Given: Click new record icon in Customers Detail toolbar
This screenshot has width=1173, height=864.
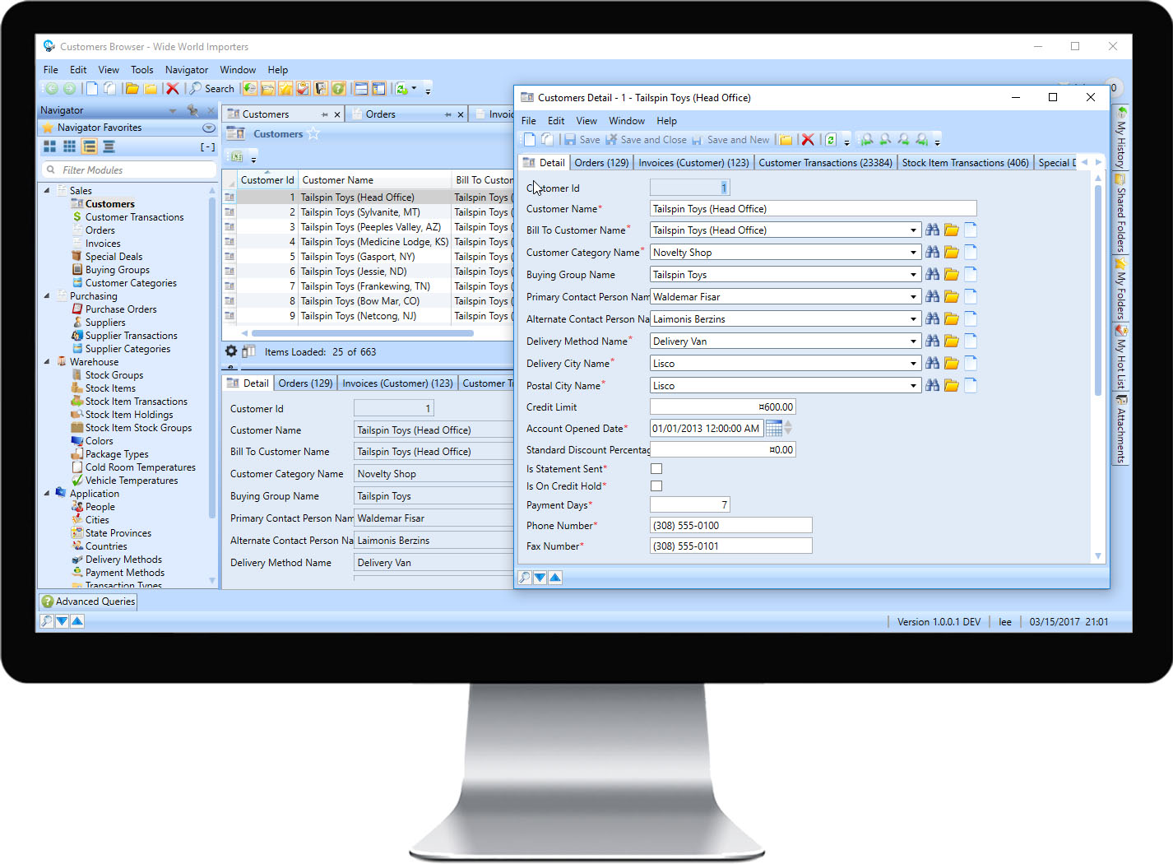Looking at the screenshot, I should coord(530,140).
